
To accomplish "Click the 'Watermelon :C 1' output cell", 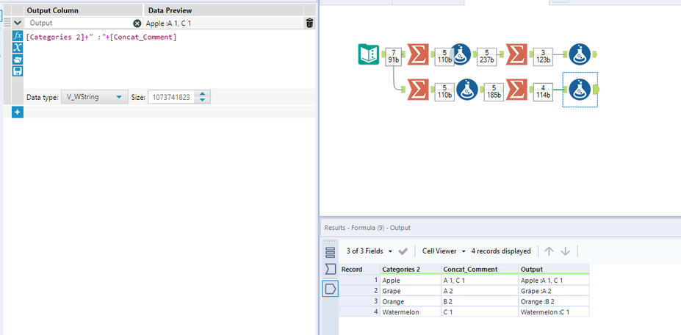I will pos(554,312).
